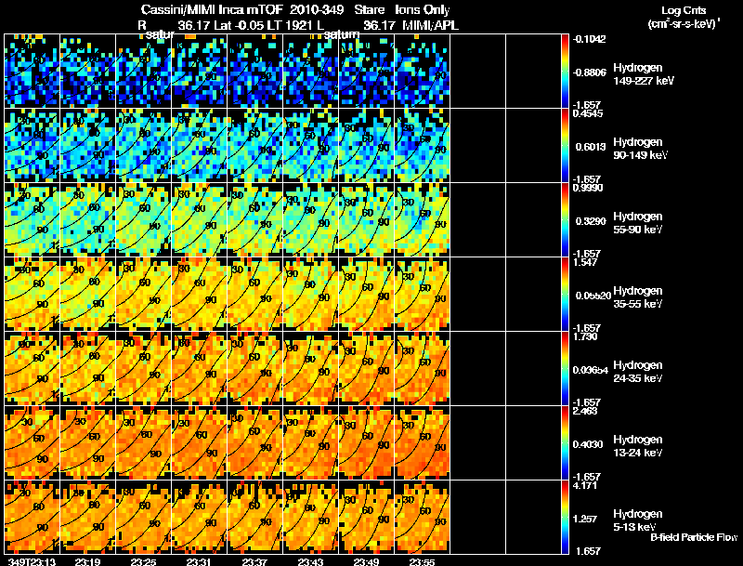The image size is (743, 566).
Task: Click the 0.03654 scale value
Action: point(591,370)
